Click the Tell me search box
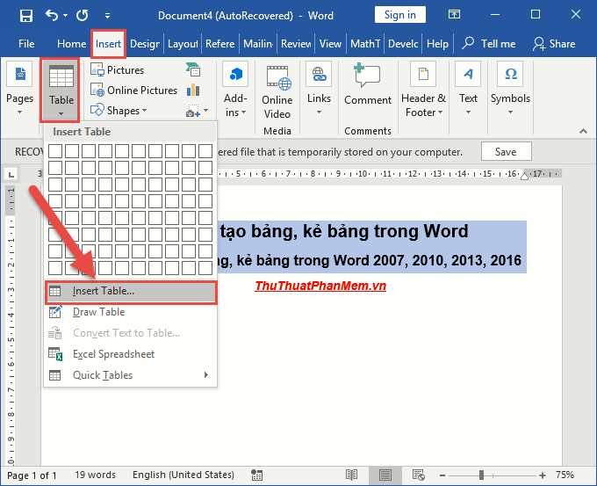Screen dimensions: 597x486 point(489,44)
